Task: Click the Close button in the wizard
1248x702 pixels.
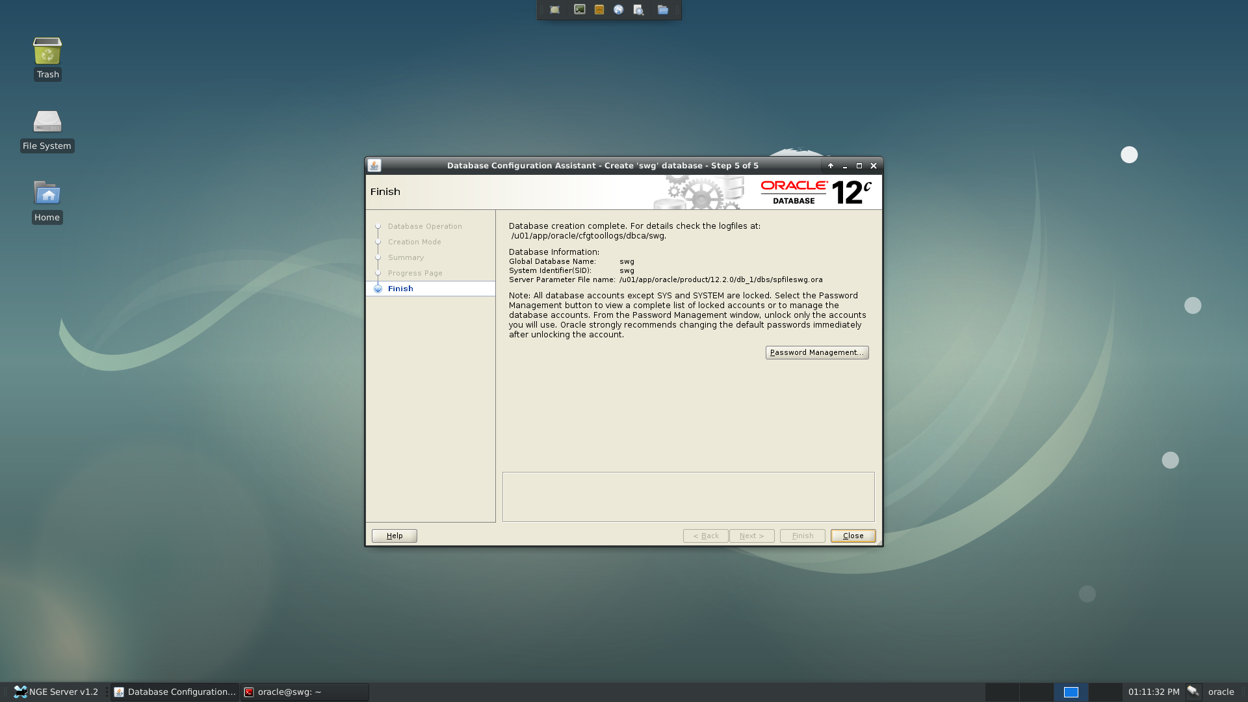Action: click(x=853, y=536)
